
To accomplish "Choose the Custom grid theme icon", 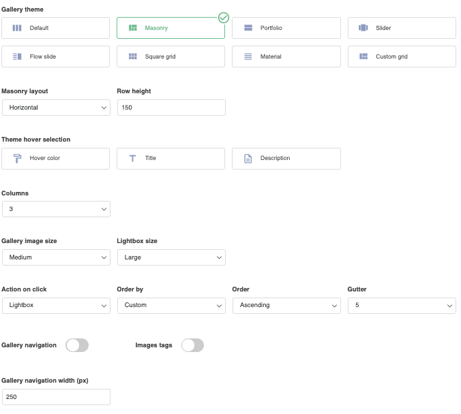I will click(363, 57).
